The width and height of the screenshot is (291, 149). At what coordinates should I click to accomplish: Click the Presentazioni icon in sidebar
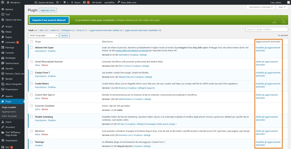click(x=3, y=89)
